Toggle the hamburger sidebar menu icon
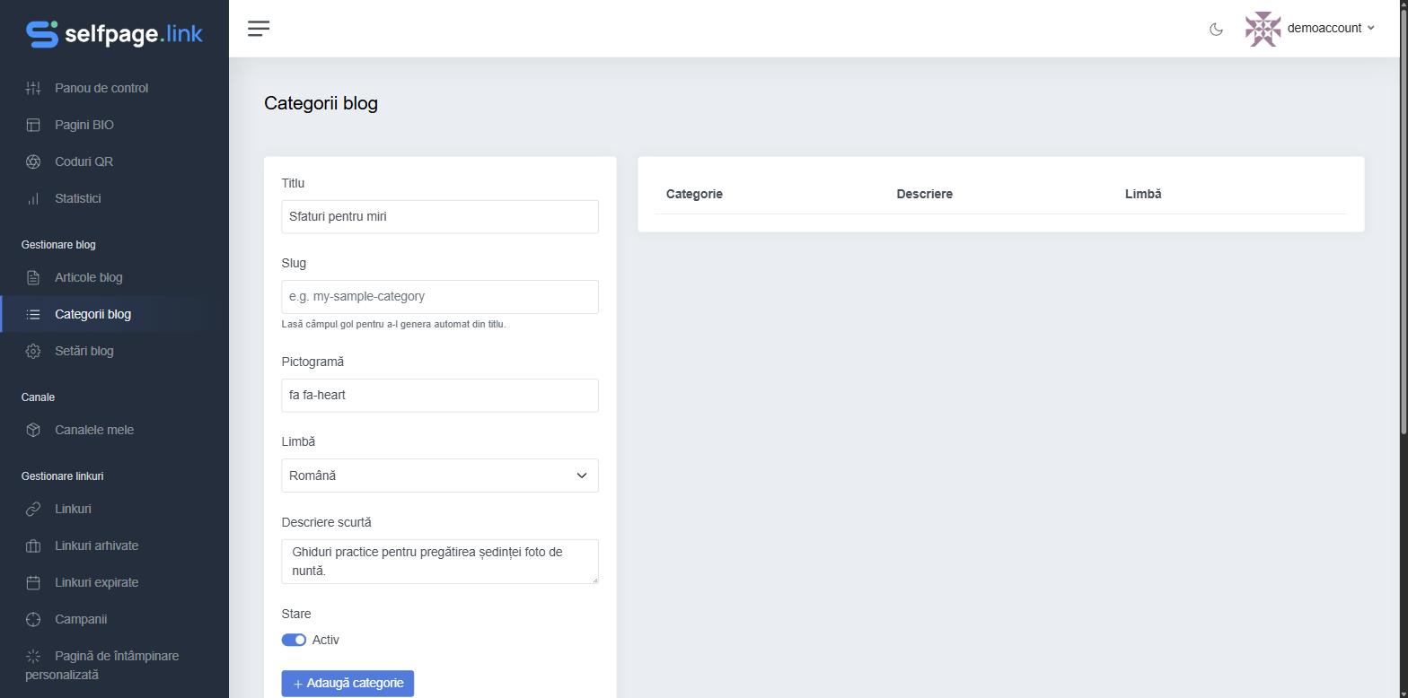The height and width of the screenshot is (698, 1408). coord(259,29)
